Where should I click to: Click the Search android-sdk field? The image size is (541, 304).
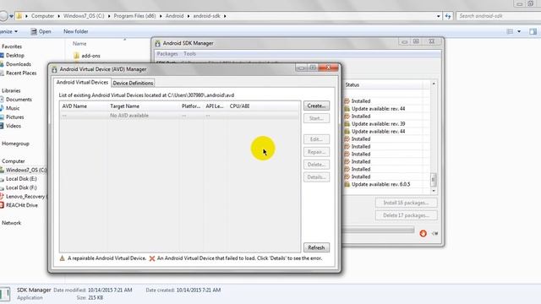coord(499,16)
